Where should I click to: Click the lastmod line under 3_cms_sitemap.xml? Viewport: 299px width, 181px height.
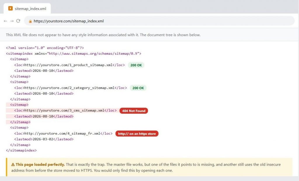44,116
